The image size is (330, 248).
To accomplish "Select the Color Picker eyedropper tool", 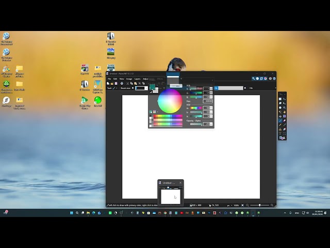I will (285, 125).
